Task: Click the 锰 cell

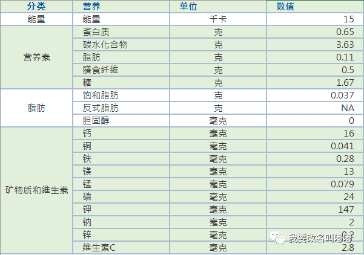Action: tap(121, 184)
